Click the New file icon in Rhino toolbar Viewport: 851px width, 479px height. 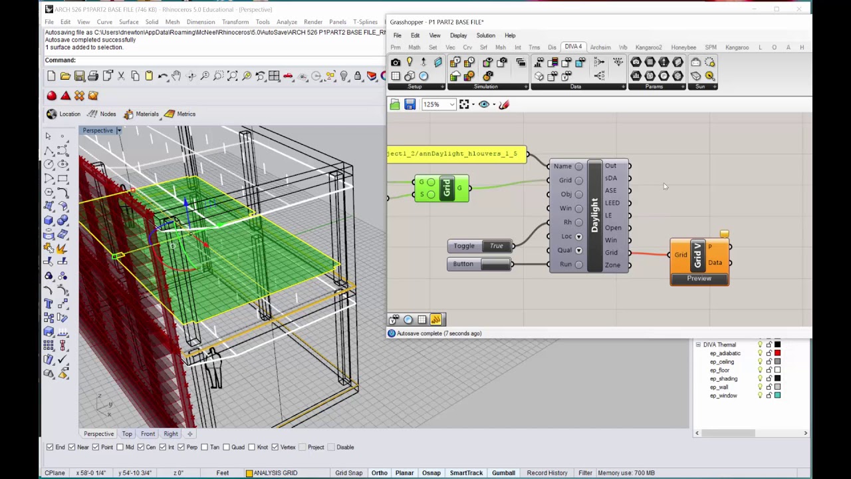[51, 77]
